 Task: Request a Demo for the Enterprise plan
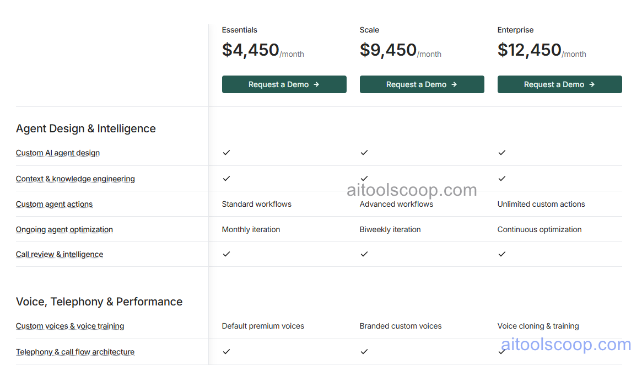[x=559, y=84]
